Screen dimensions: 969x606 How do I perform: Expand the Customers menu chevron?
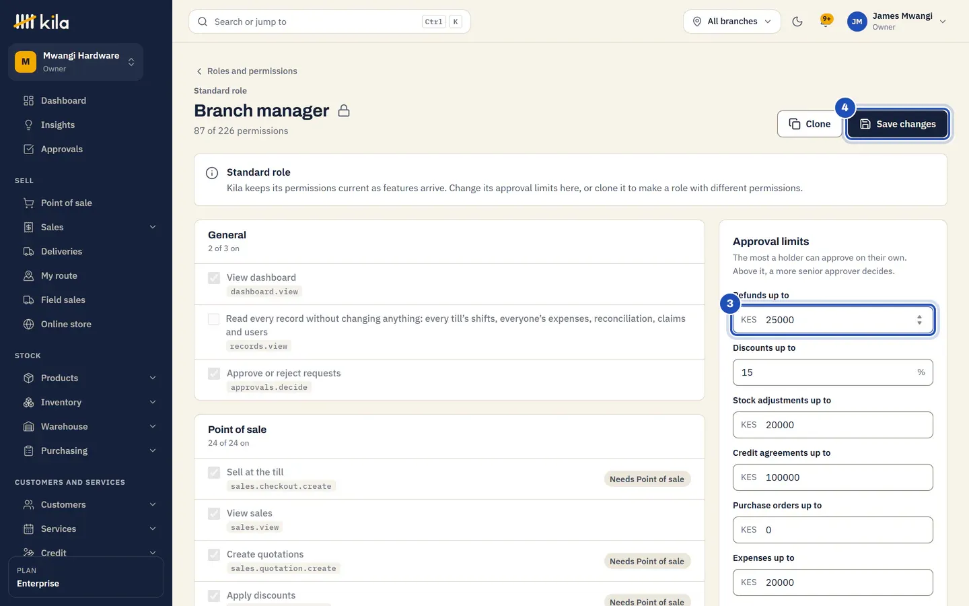point(153,504)
